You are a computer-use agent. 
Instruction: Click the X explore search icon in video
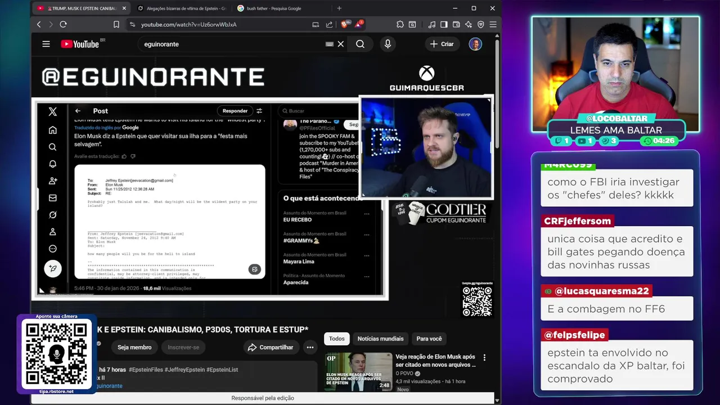[52, 147]
